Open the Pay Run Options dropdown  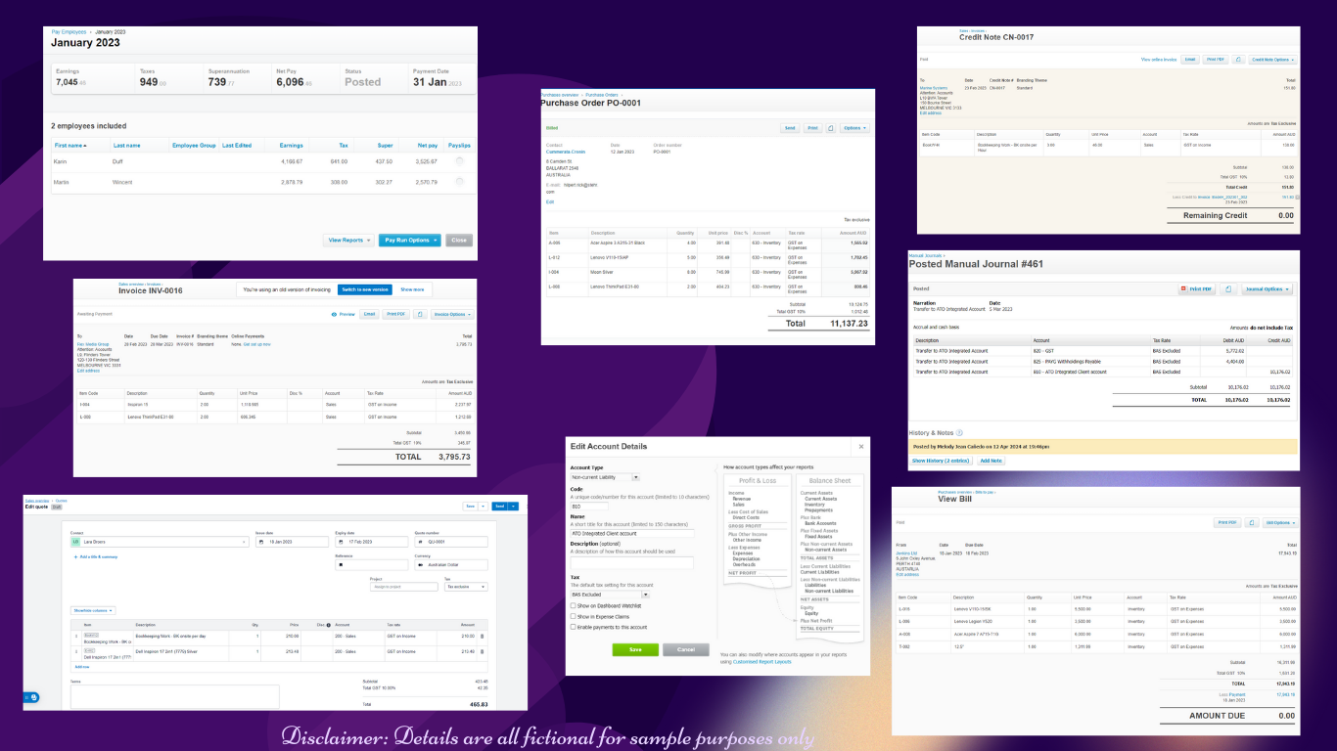tap(410, 240)
